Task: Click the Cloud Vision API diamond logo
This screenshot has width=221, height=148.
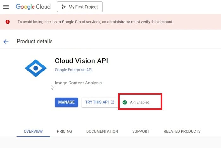Action: [36, 68]
